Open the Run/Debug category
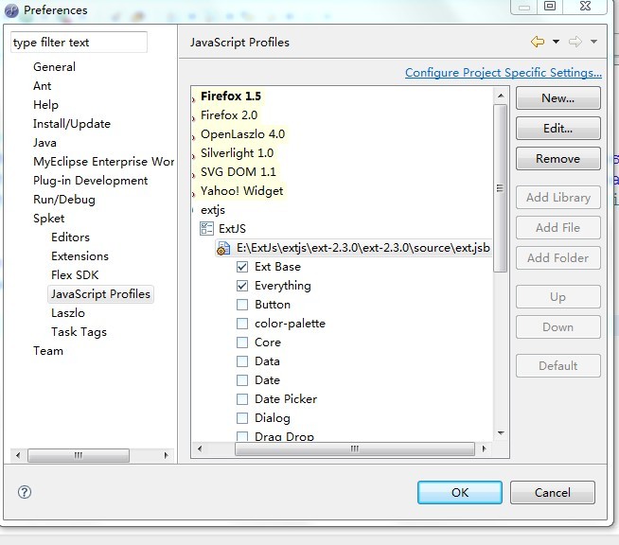 click(64, 200)
